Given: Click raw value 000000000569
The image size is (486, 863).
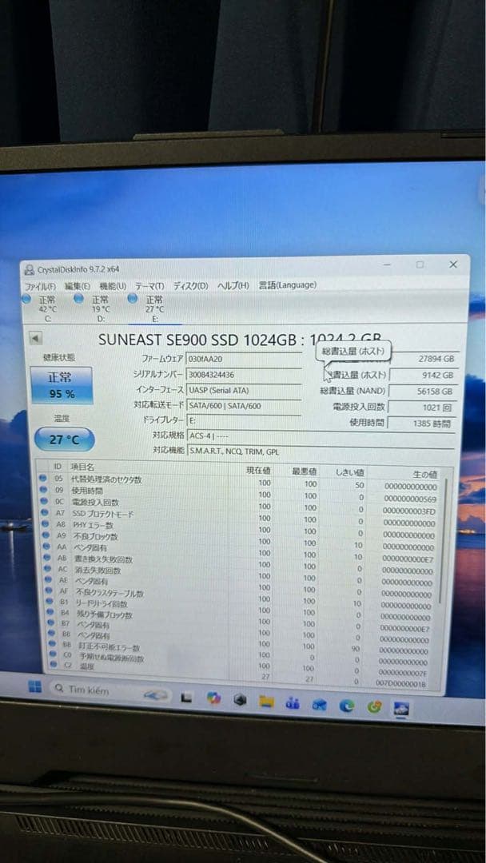Looking at the screenshot, I should 409,499.
